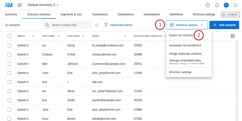The image size is (242, 121).
Task: Choose Export all contacts from menu
Action: [x=181, y=35]
